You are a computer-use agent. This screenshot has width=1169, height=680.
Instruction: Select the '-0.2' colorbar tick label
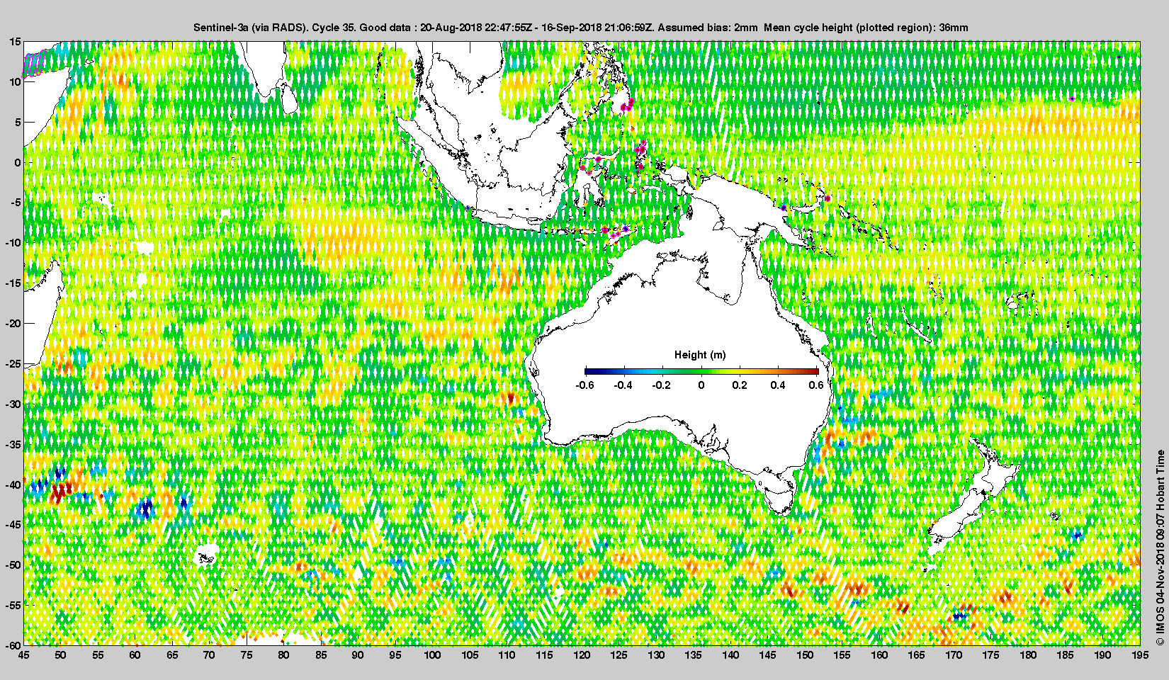pos(662,385)
